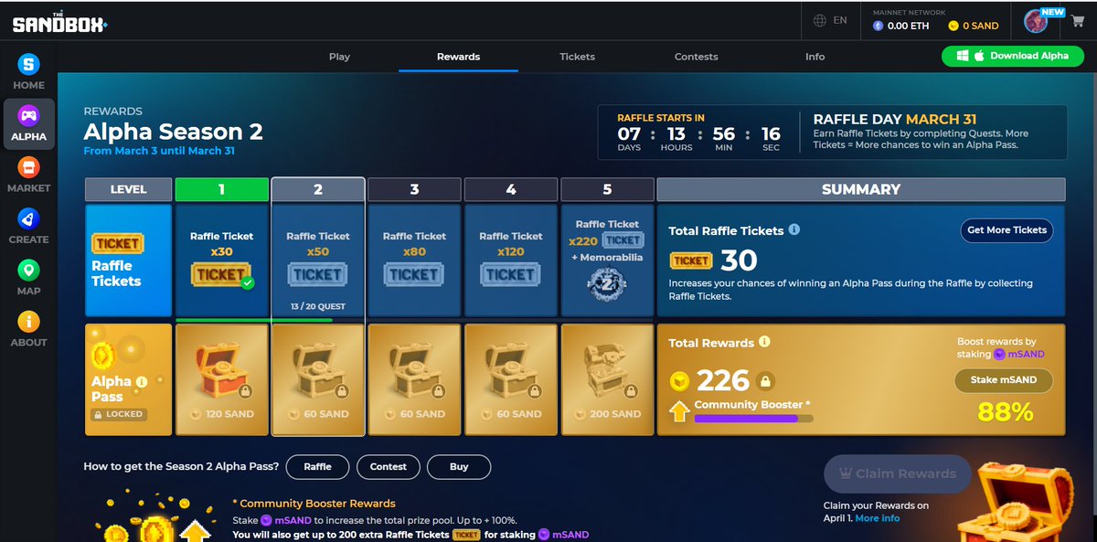
Task: Click the level 5 memorabilia badge
Action: coord(606,282)
